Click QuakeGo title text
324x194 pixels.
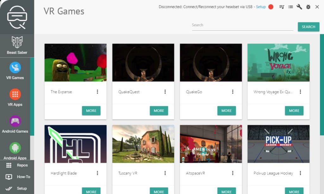click(x=194, y=92)
